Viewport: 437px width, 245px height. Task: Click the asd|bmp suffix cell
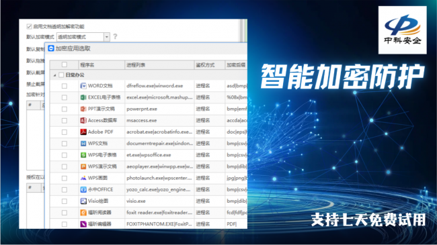(x=237, y=86)
